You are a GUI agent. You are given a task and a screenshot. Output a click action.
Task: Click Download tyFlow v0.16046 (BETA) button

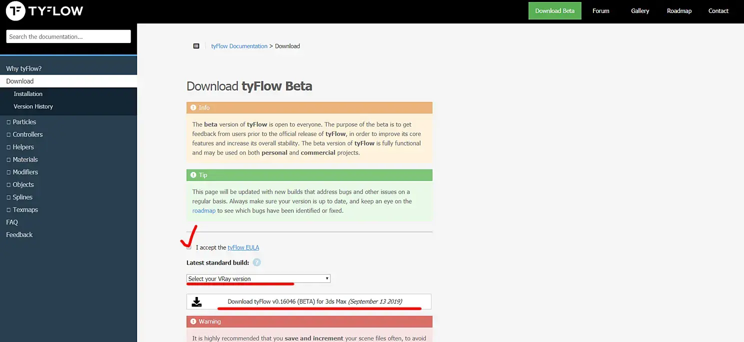click(x=309, y=301)
